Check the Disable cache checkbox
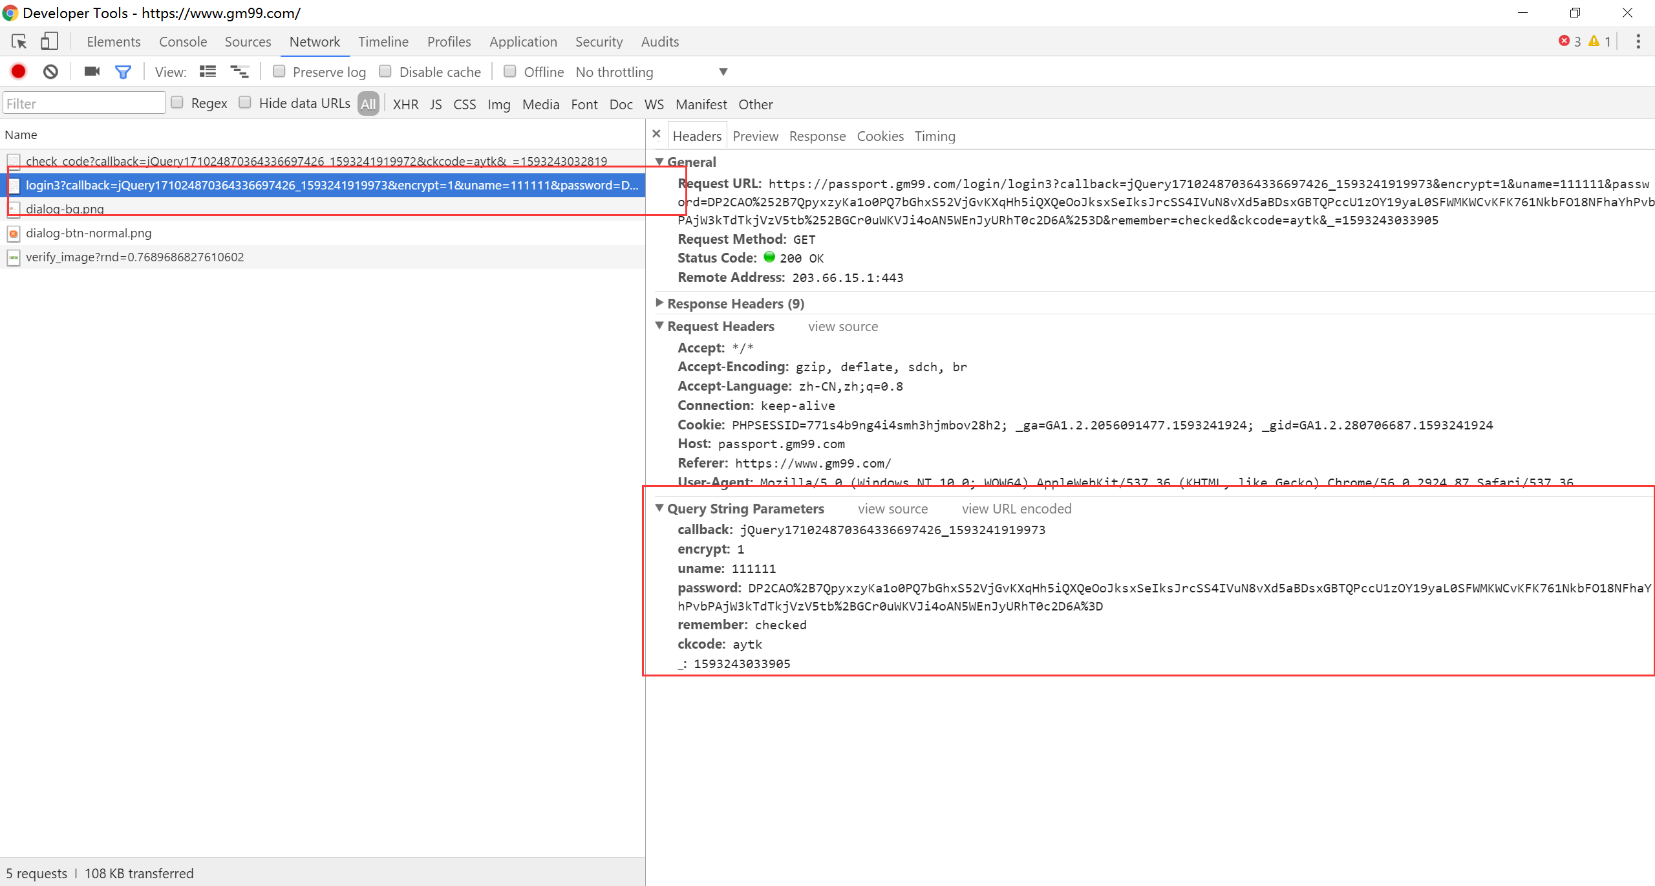1655x886 pixels. tap(385, 71)
